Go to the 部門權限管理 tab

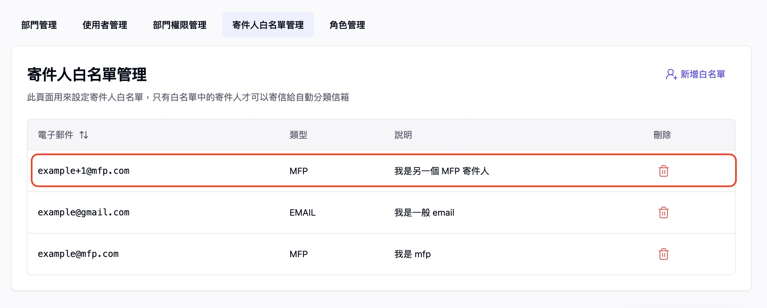tap(179, 25)
